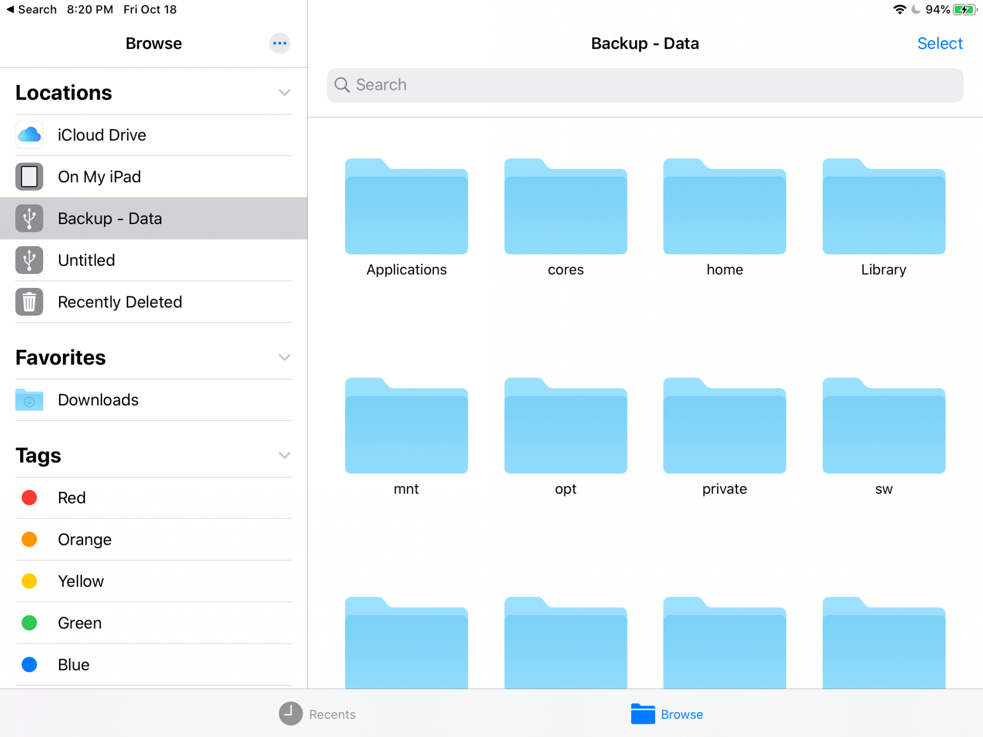Image resolution: width=983 pixels, height=737 pixels.
Task: Tap the Back to Search arrow
Action: (x=30, y=9)
